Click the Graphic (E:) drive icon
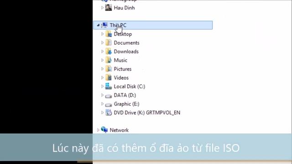Viewport: 292px width, 164px height. coord(109,105)
